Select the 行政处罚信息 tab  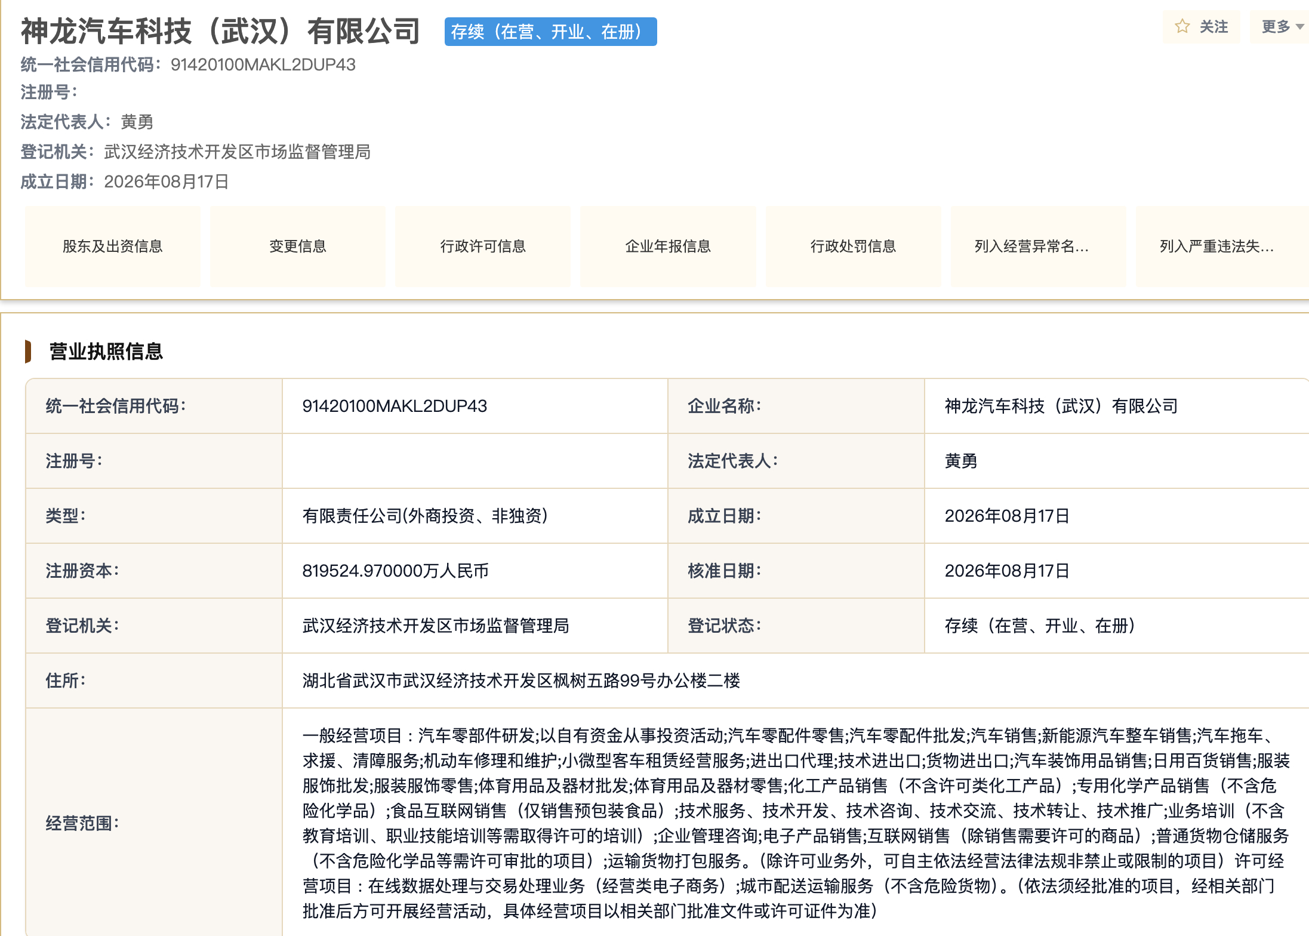(x=854, y=247)
